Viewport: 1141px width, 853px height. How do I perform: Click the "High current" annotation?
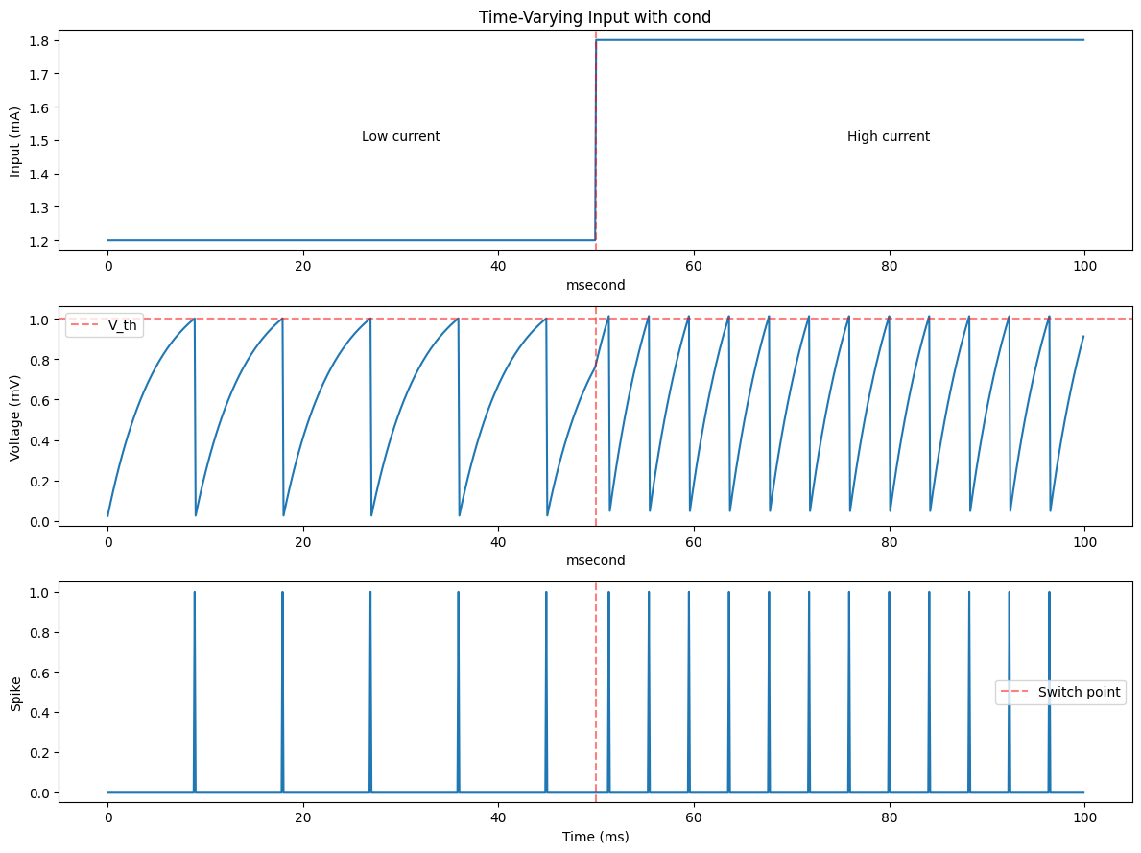pos(888,136)
